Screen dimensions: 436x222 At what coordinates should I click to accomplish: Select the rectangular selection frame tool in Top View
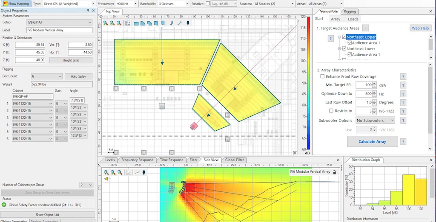pos(128,23)
